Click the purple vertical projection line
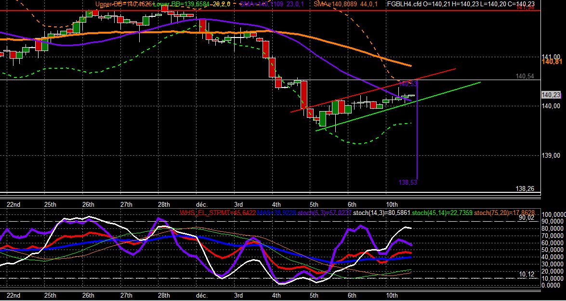The width and height of the screenshot is (566, 301). click(417, 130)
